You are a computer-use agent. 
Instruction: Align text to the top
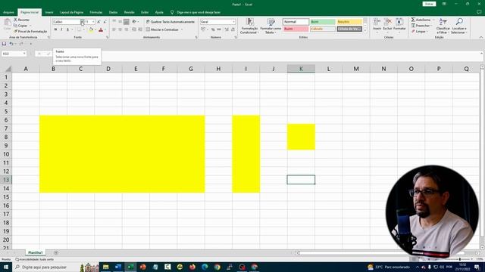[114, 22]
